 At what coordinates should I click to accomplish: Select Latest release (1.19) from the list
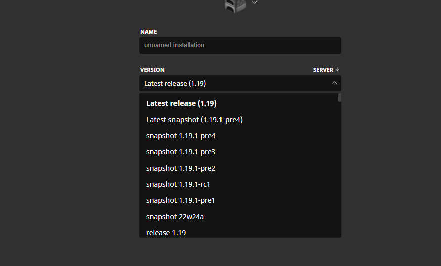coord(182,103)
